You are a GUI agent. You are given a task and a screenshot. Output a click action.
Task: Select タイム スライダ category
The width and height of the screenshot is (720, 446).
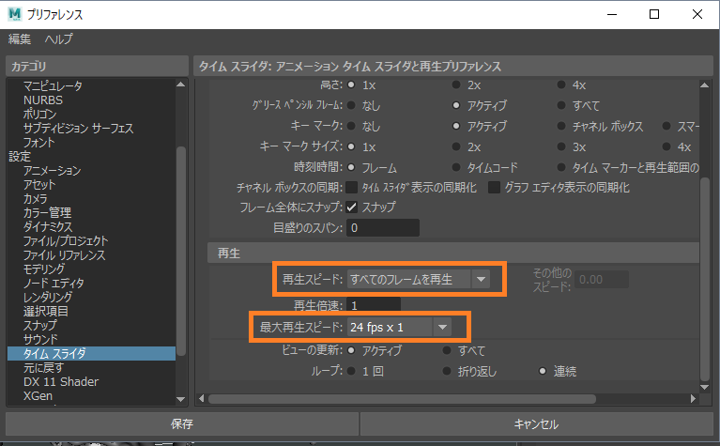click(91, 353)
